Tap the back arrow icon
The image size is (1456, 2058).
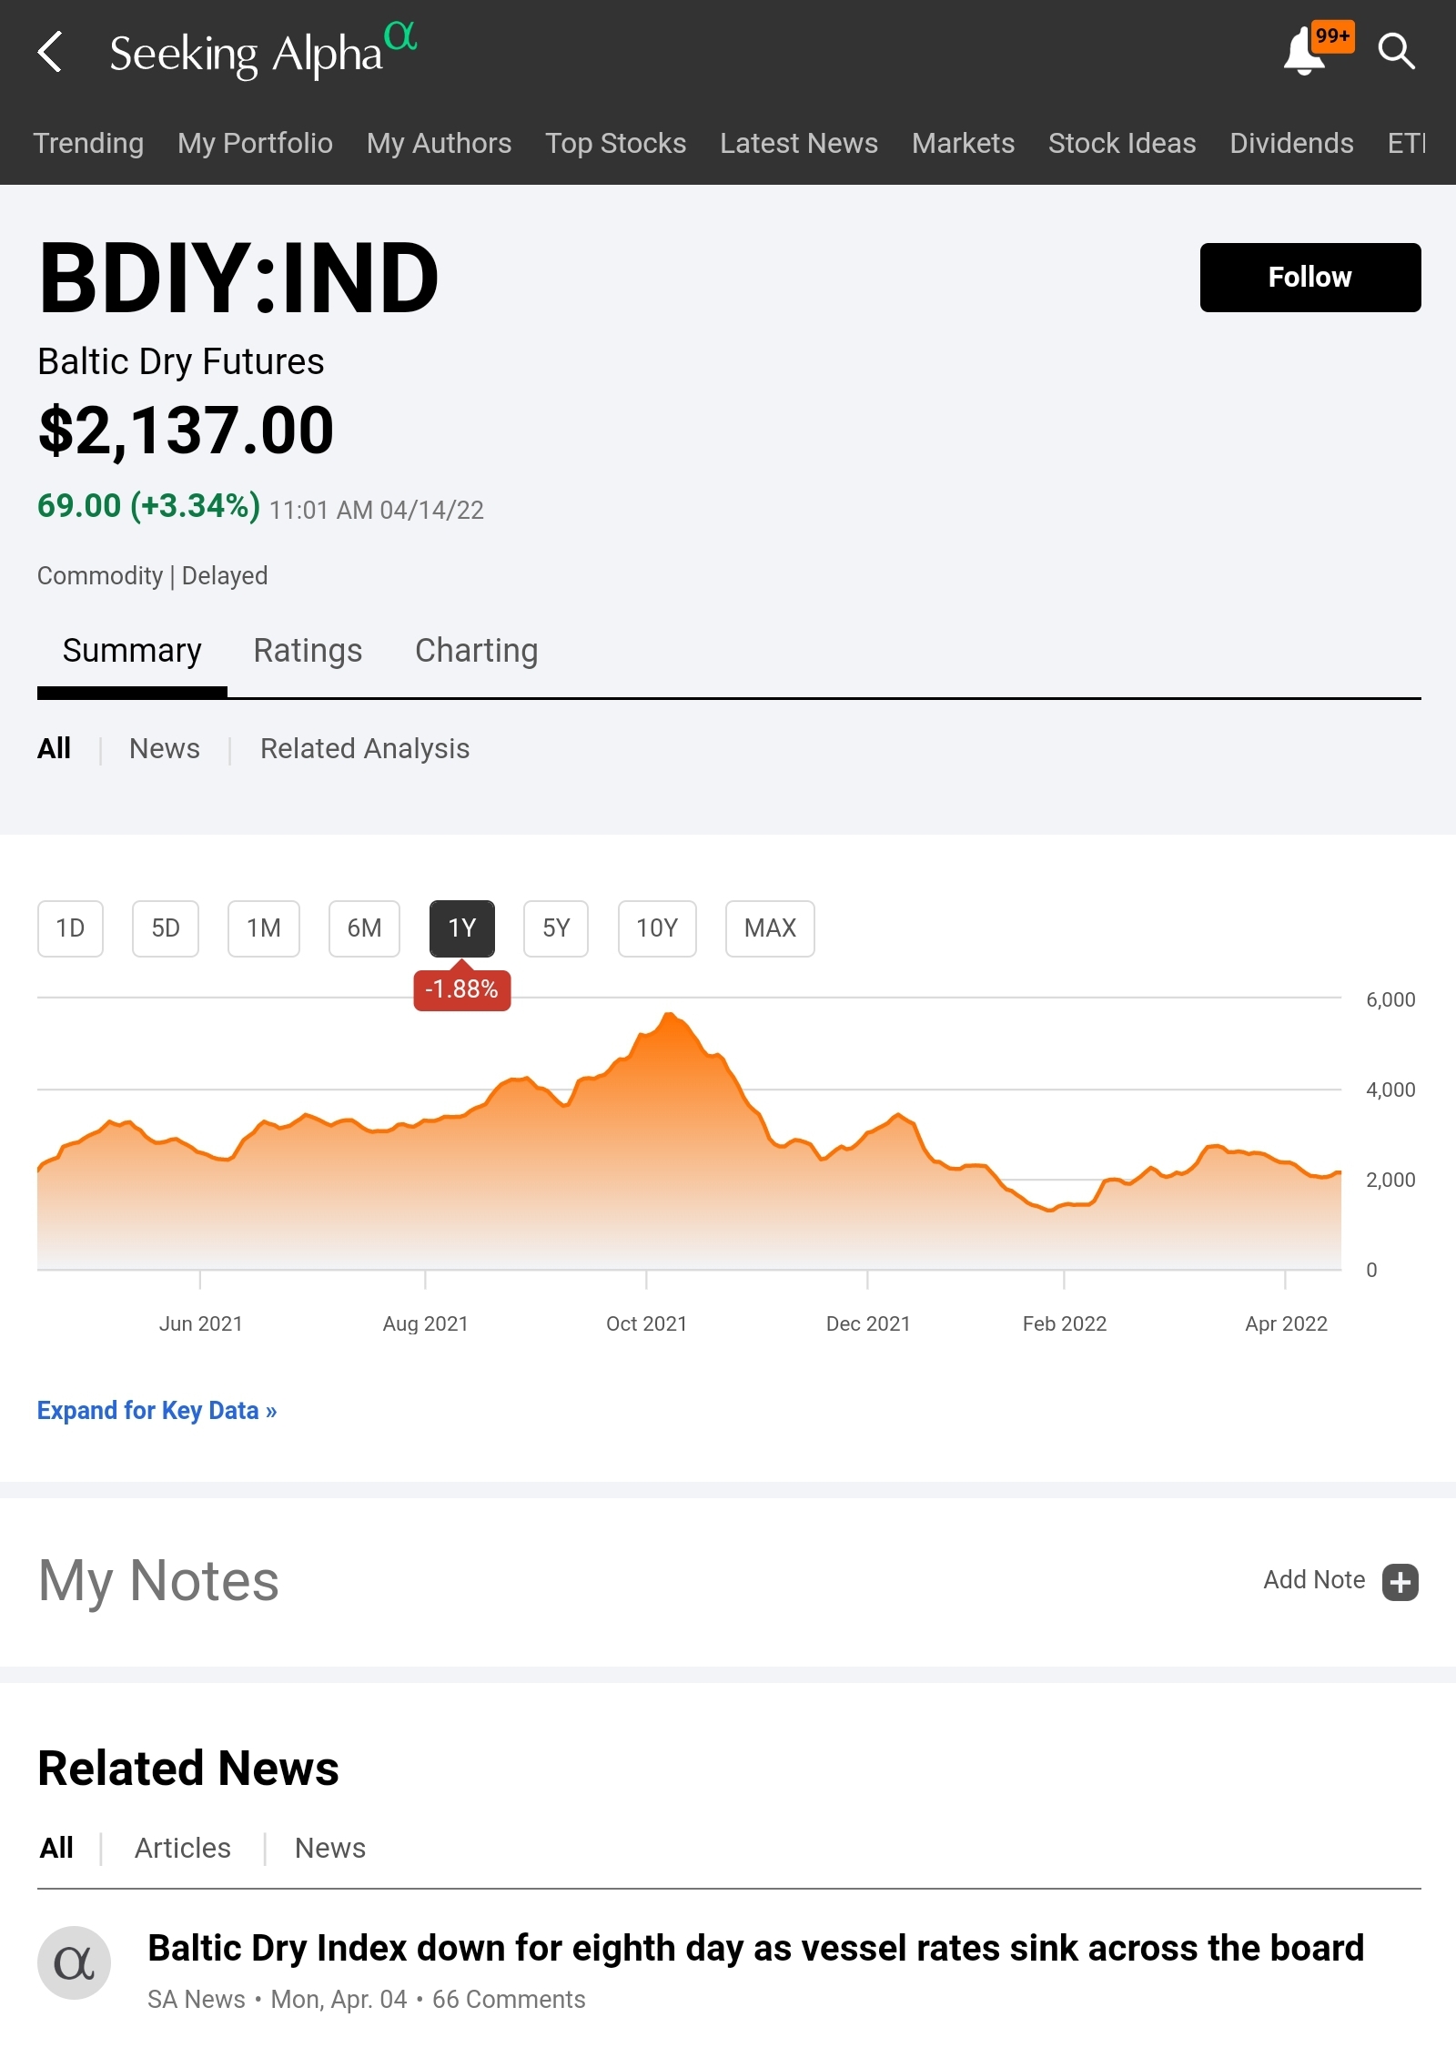click(x=50, y=52)
